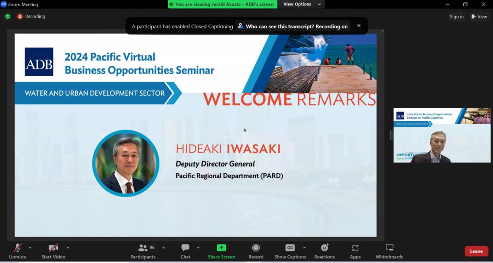Viewport: 493px width, 263px height.
Task: Start video with the camera icon
Action: (53, 251)
